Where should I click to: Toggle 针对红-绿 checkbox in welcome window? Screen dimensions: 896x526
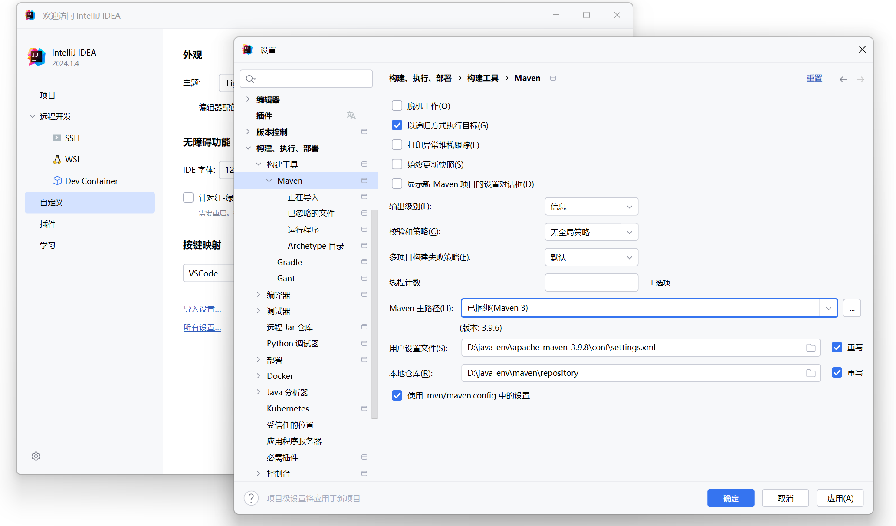(188, 198)
